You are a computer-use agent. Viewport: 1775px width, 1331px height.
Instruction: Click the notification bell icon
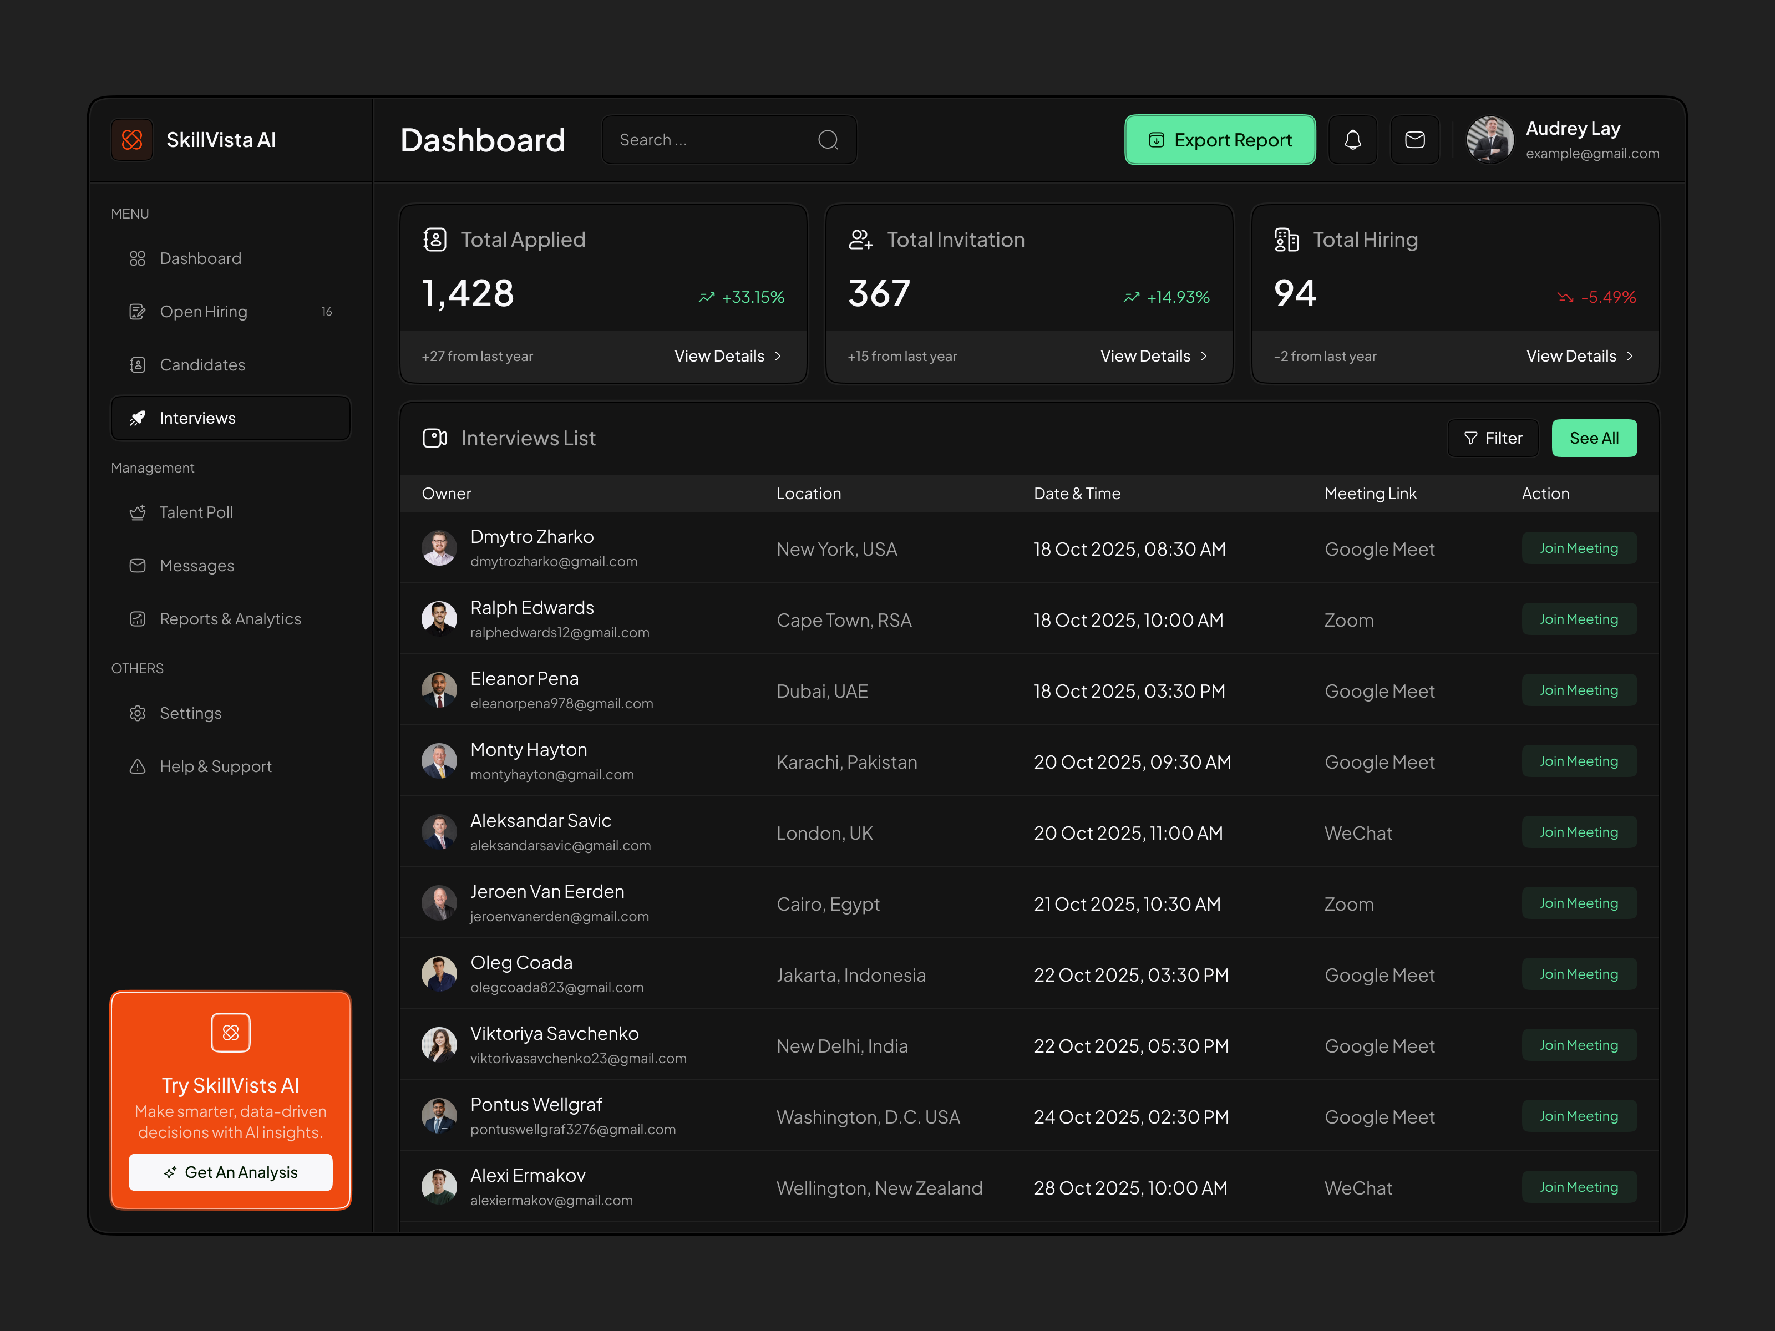(x=1352, y=140)
